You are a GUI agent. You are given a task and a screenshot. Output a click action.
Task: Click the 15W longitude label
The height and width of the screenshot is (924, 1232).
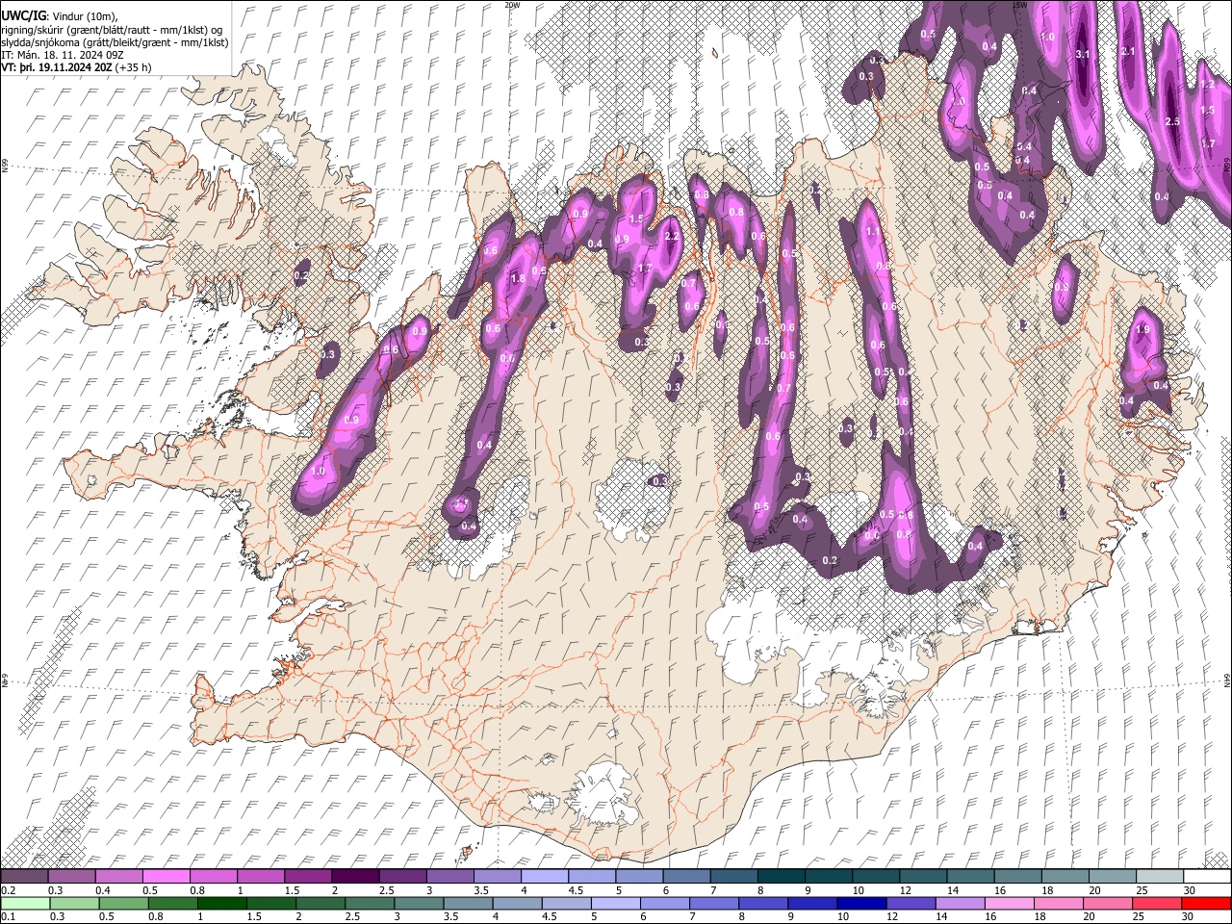pyautogui.click(x=1019, y=5)
